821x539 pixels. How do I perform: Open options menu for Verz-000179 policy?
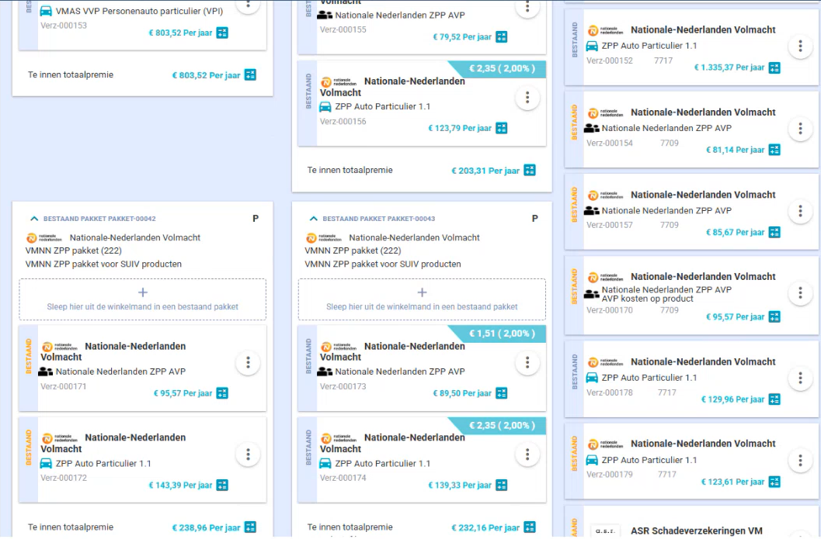[x=800, y=461]
